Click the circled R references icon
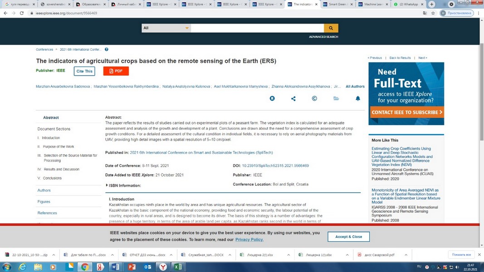Viewport: 484px width, 272px height. pos(272,98)
